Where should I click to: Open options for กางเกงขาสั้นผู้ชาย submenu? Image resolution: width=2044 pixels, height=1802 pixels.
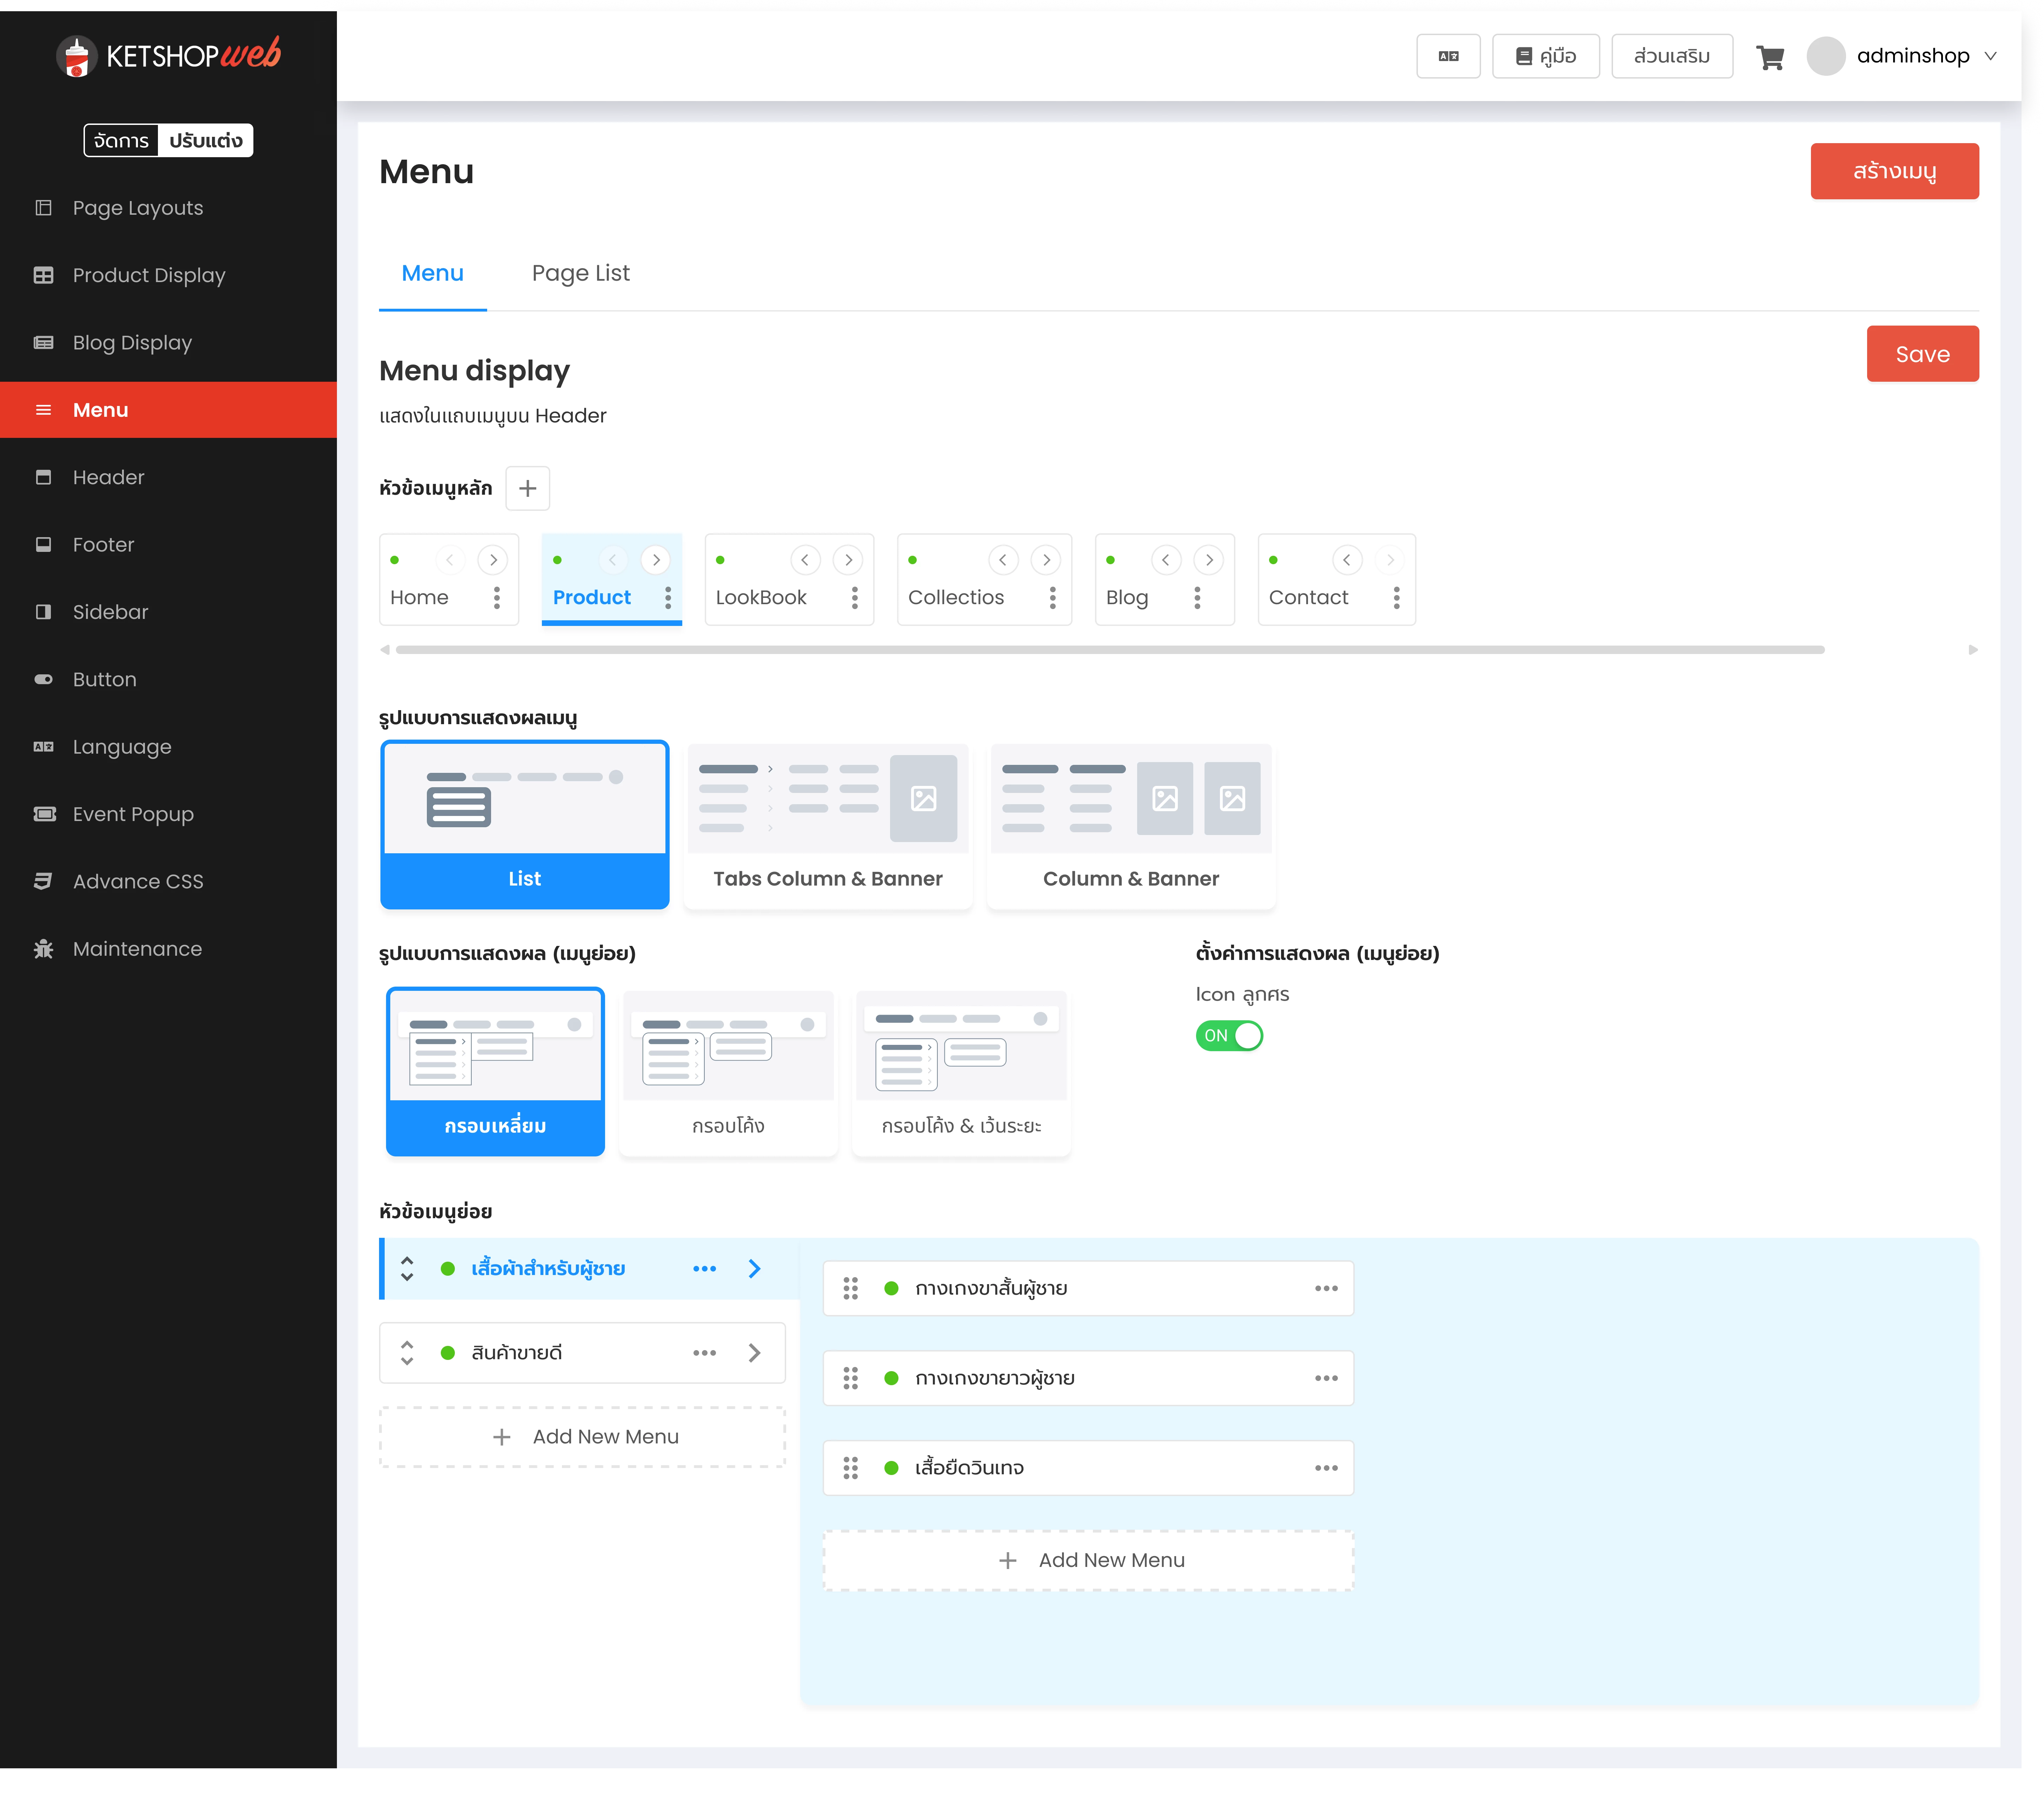pos(1326,1288)
